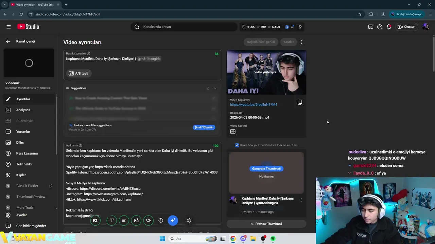Click the Kaydet save button
The width and height of the screenshot is (435, 244).
pos(289,42)
